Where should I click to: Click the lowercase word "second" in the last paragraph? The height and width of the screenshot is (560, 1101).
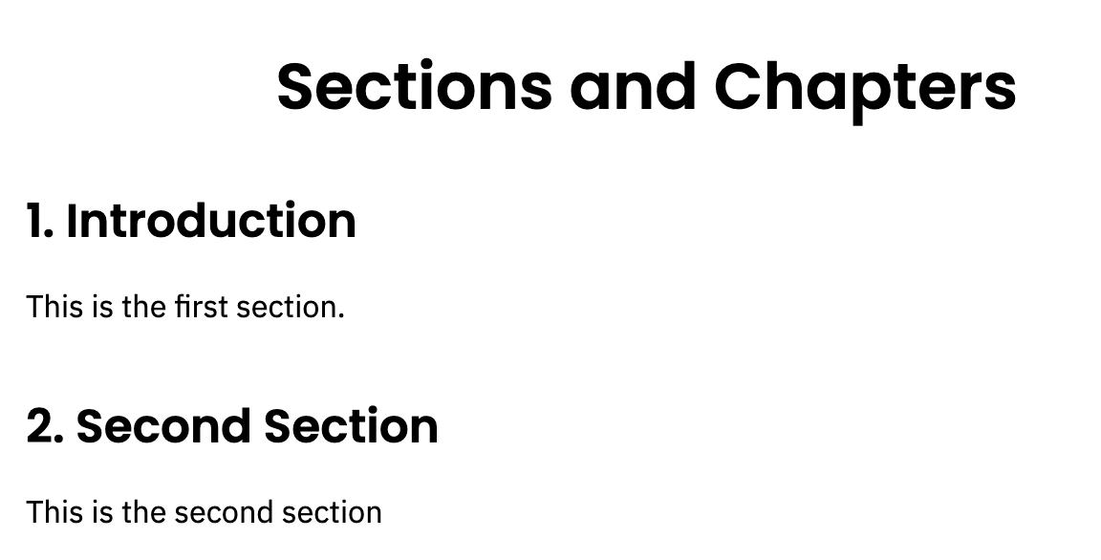[223, 513]
